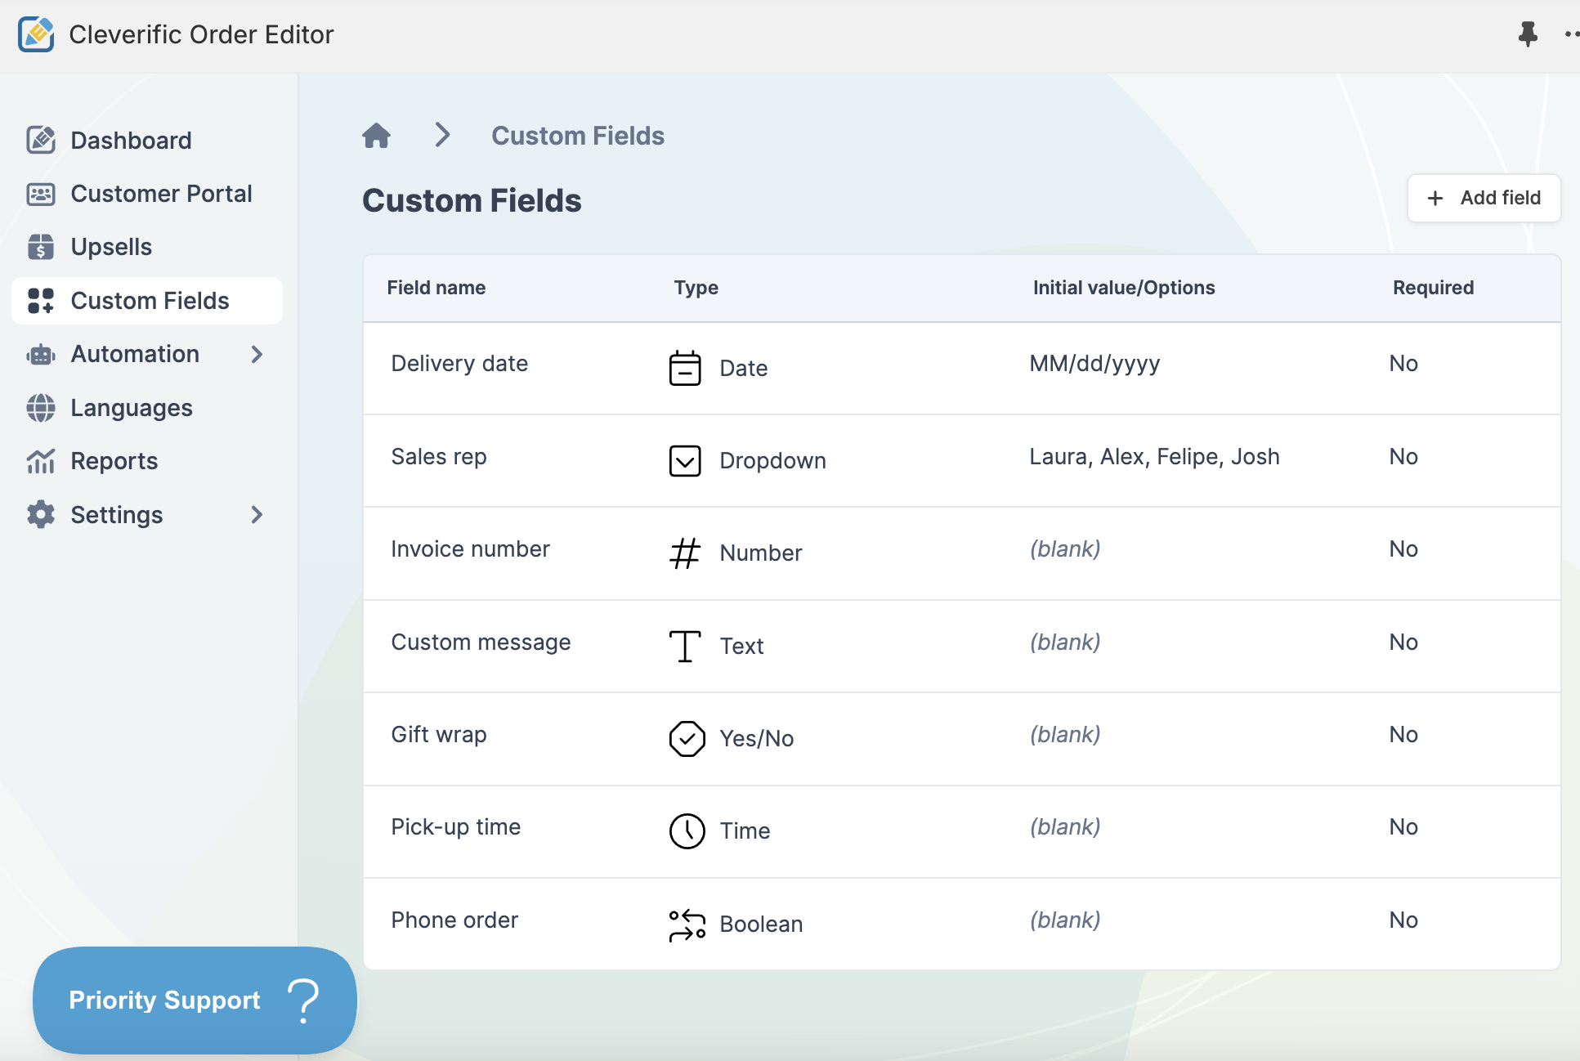Image resolution: width=1580 pixels, height=1061 pixels.
Task: Click the Boolean icon for Phone order
Action: [x=687, y=924]
